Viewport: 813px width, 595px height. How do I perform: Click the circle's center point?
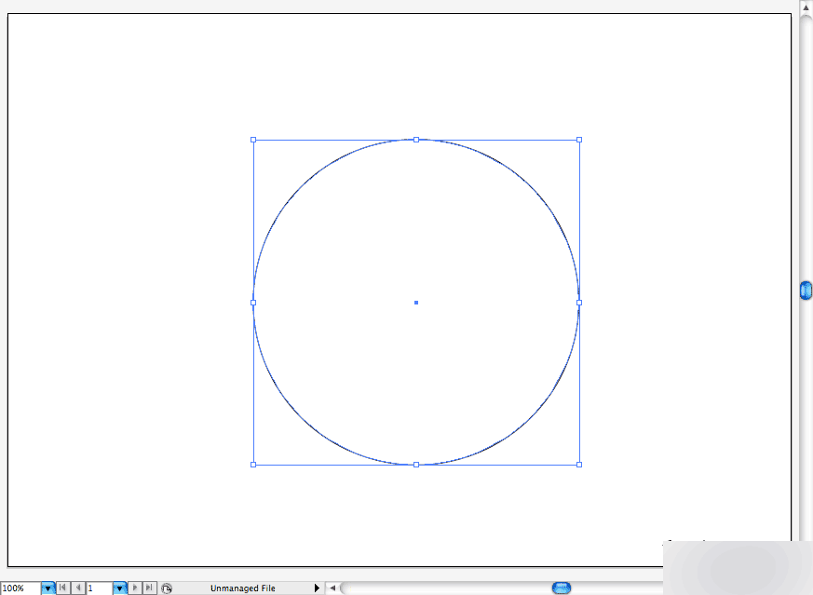416,303
